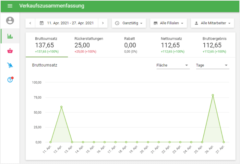Viewport: 240px width, 164px height.
Task: Open the Fläche chart type dropdown
Action: [173, 65]
